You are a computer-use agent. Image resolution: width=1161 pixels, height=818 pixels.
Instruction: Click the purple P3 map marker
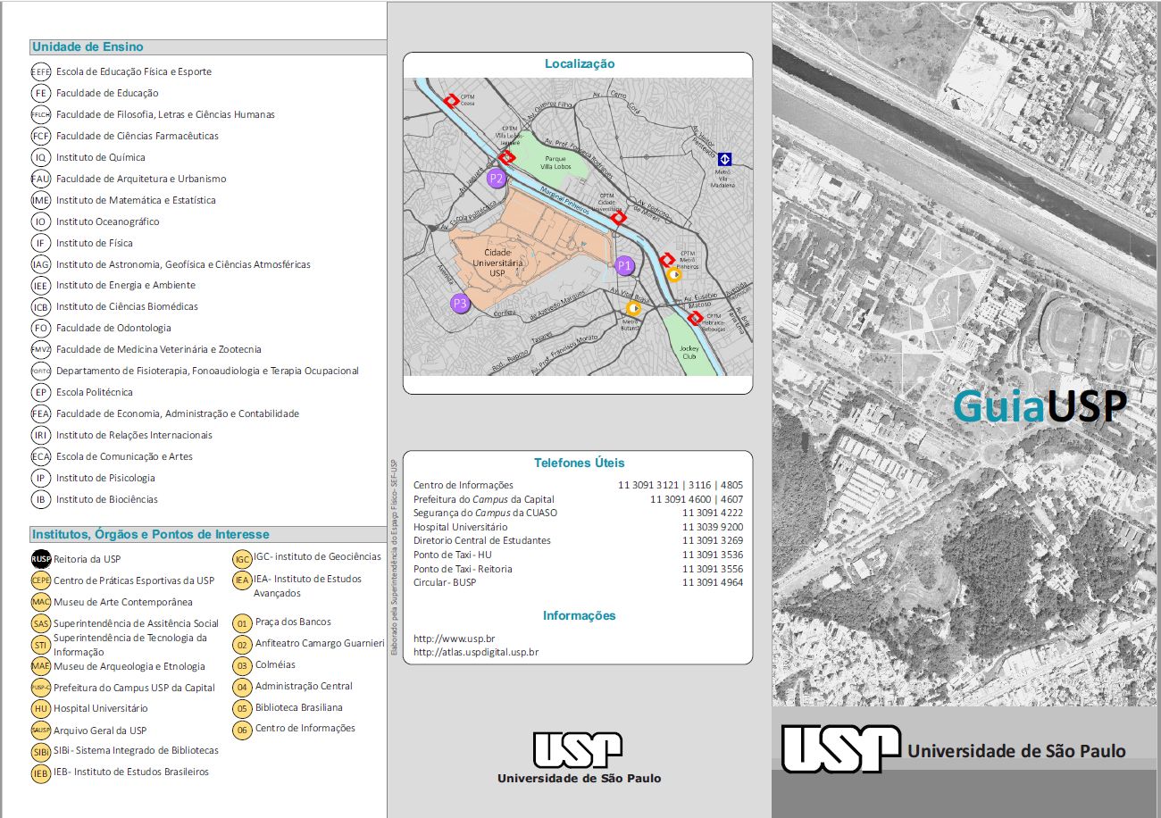point(460,304)
